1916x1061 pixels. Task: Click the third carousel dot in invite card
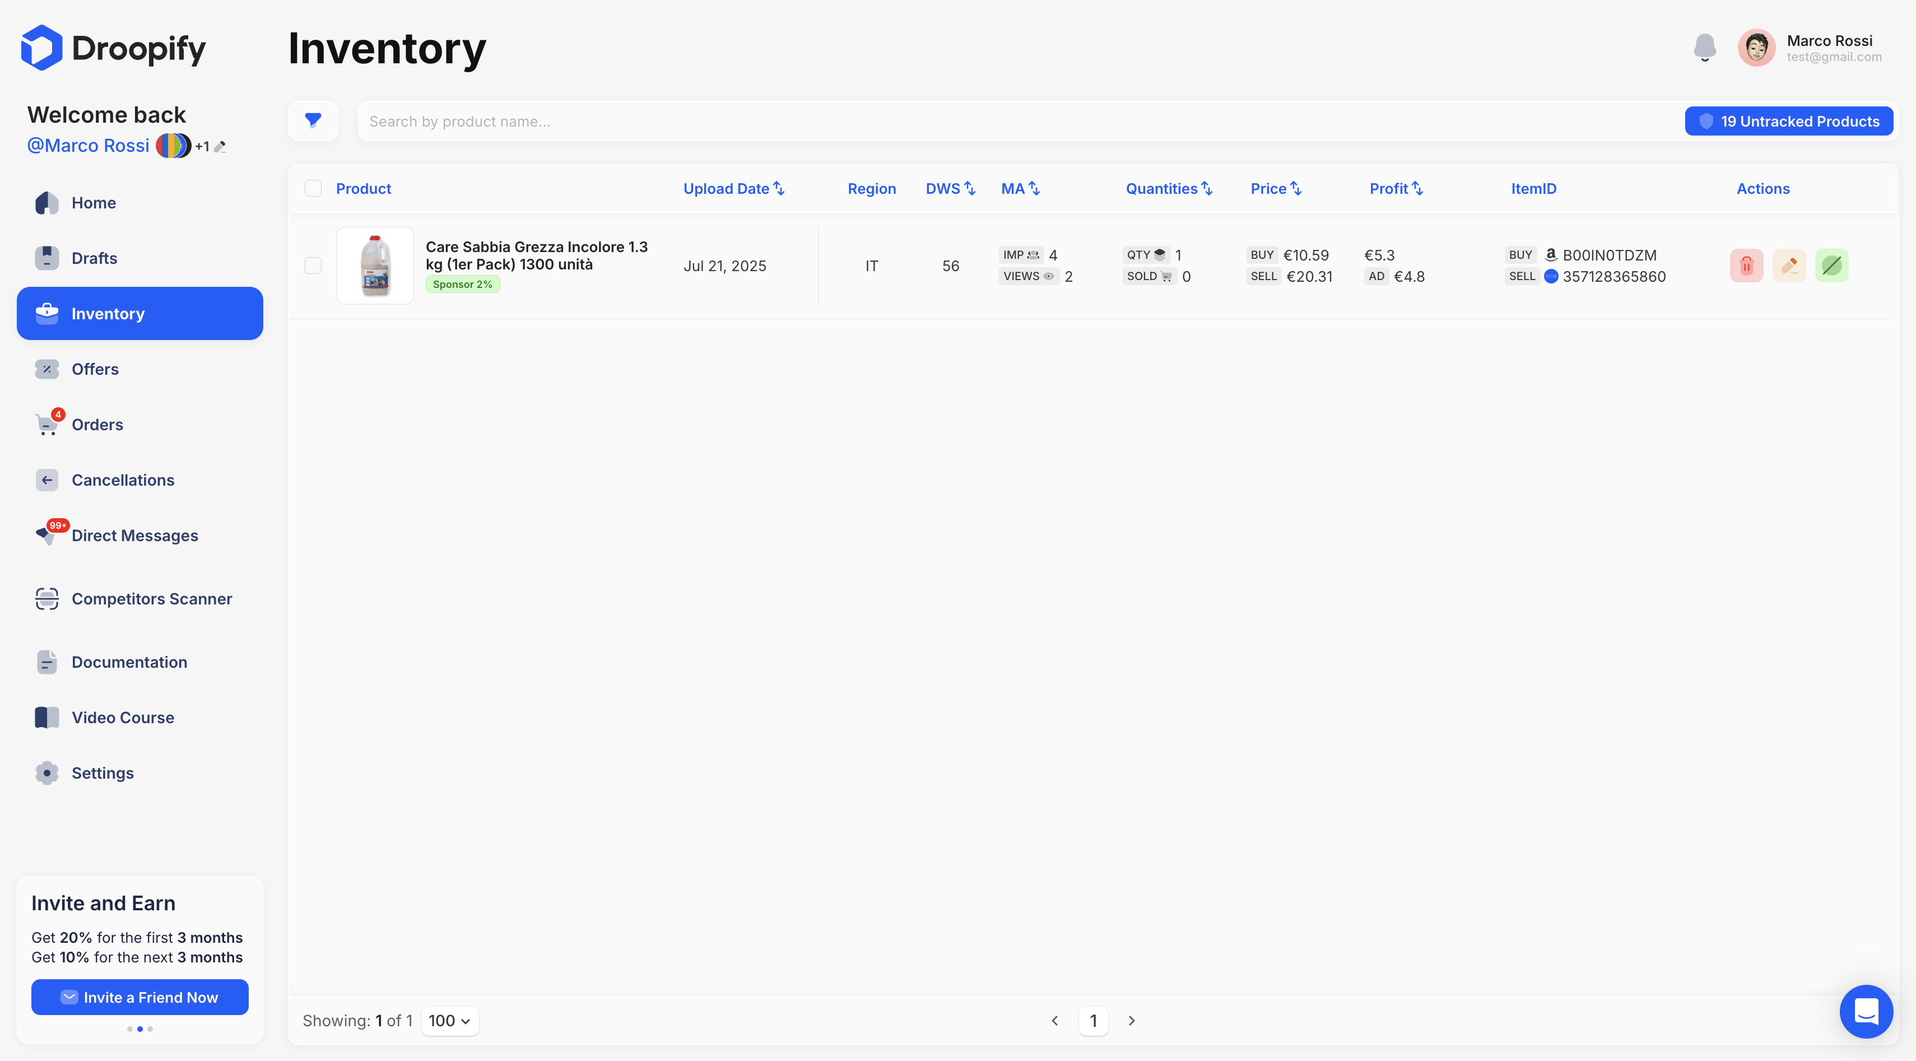point(150,1029)
